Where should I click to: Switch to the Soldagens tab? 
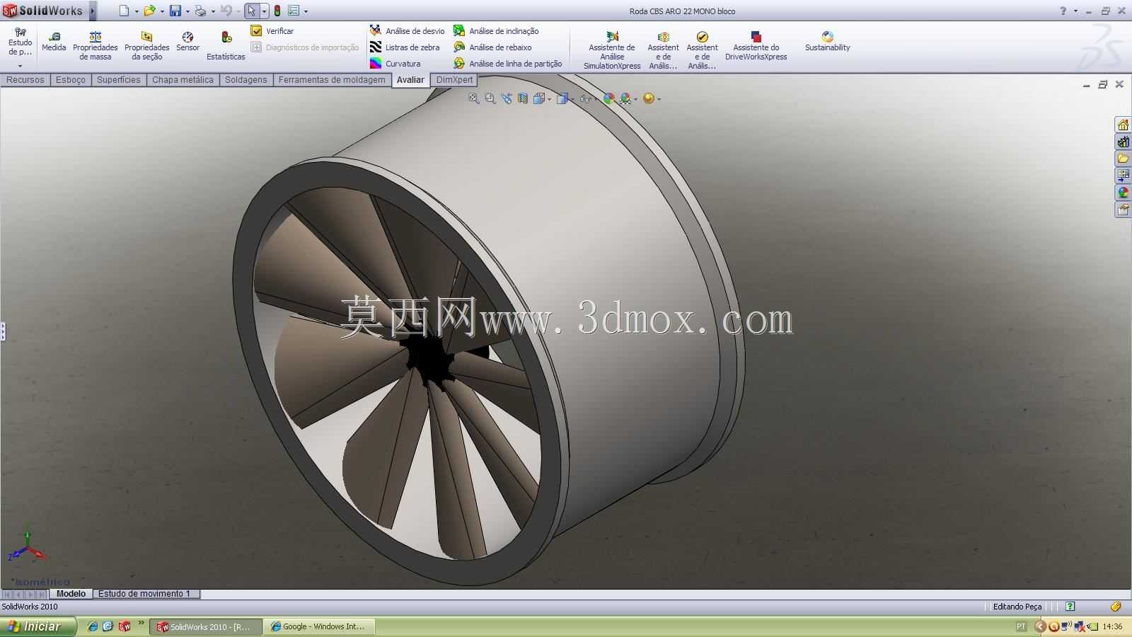(x=246, y=80)
